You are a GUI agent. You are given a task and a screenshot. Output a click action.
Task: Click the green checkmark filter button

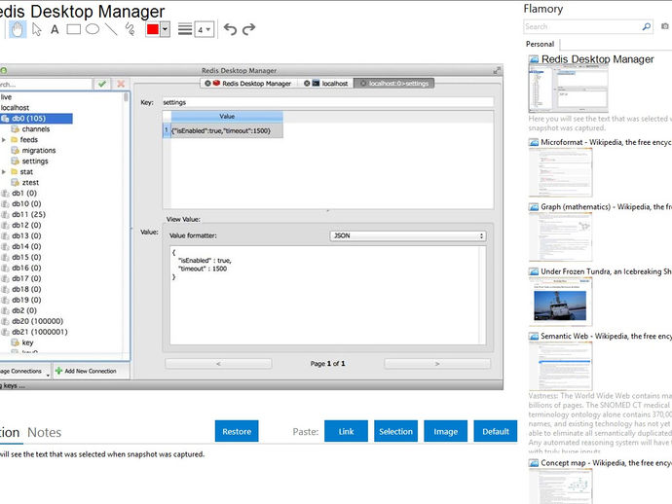102,84
